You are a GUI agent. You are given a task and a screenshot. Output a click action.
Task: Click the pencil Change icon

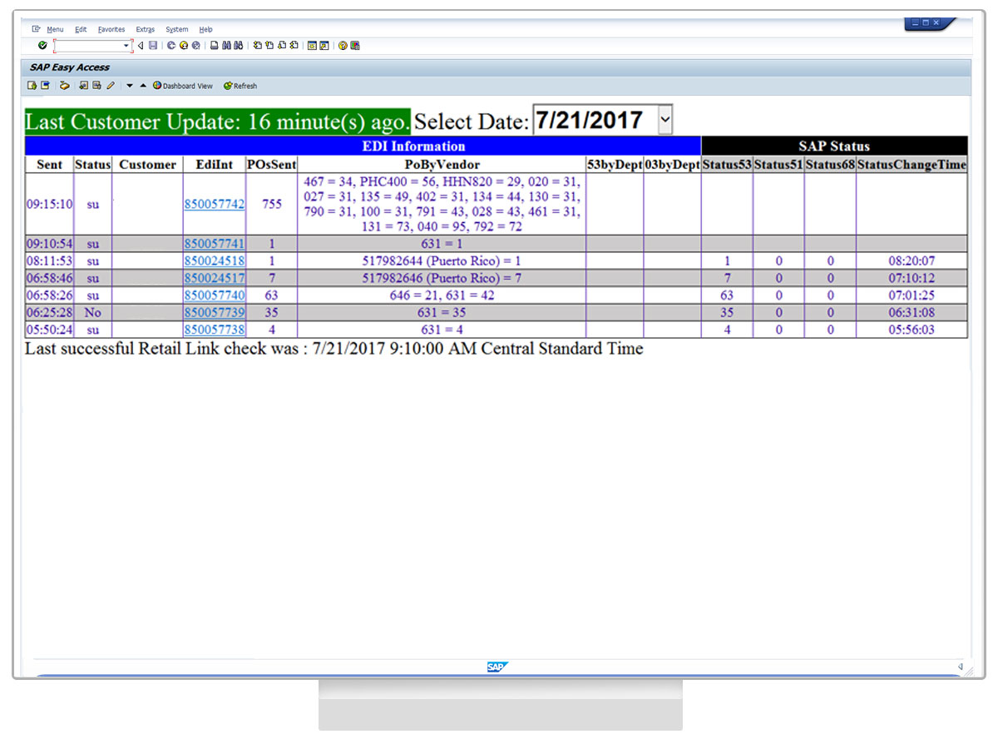(x=111, y=86)
